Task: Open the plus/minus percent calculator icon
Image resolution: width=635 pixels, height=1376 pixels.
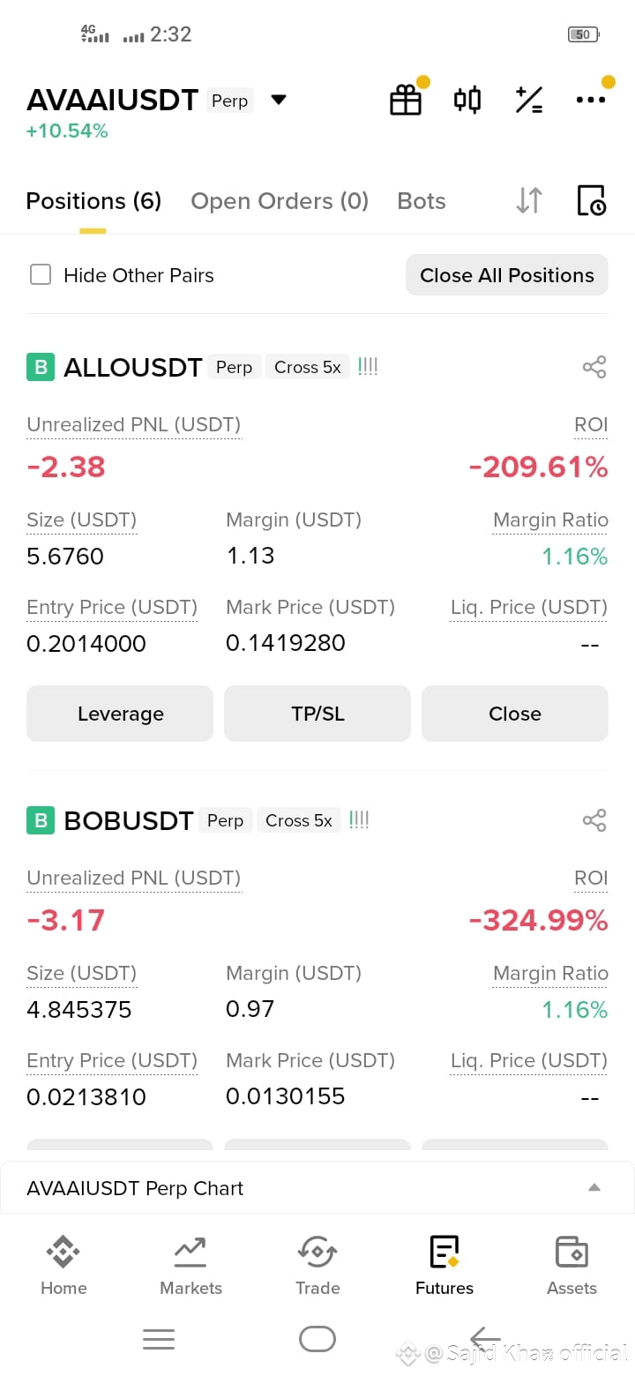Action: (x=529, y=100)
